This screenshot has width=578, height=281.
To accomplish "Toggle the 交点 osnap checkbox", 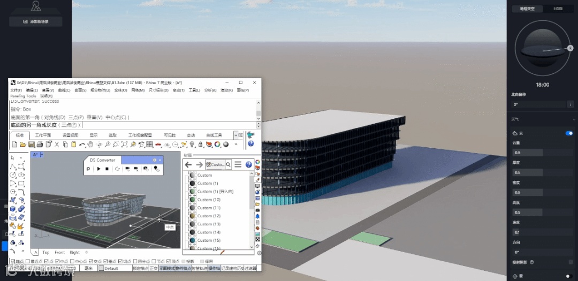I will pos(90,261).
